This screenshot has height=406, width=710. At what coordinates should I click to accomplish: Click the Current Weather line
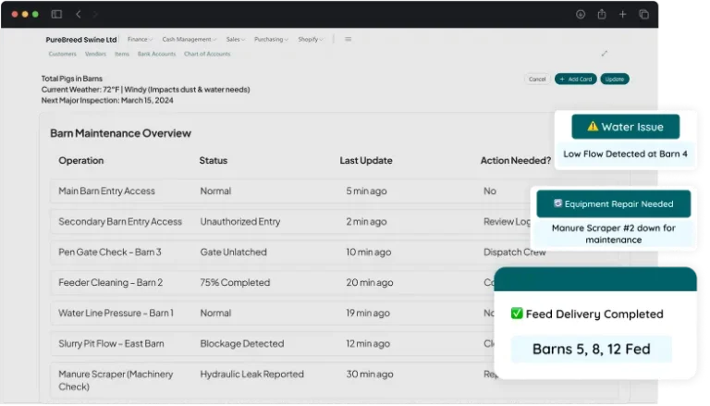145,90
